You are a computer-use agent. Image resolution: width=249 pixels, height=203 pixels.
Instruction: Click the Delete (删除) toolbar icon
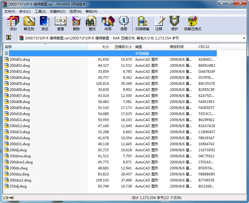tap(76, 23)
